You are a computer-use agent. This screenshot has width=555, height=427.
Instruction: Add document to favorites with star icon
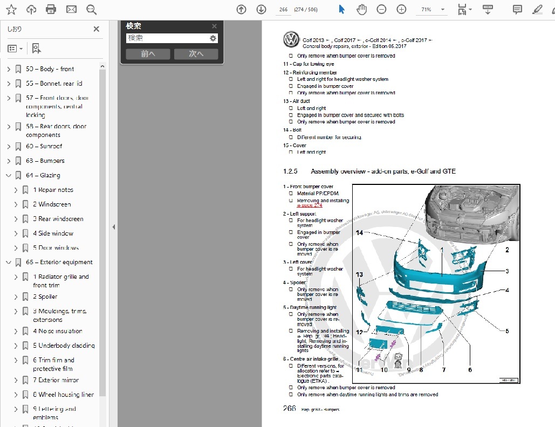11,10
